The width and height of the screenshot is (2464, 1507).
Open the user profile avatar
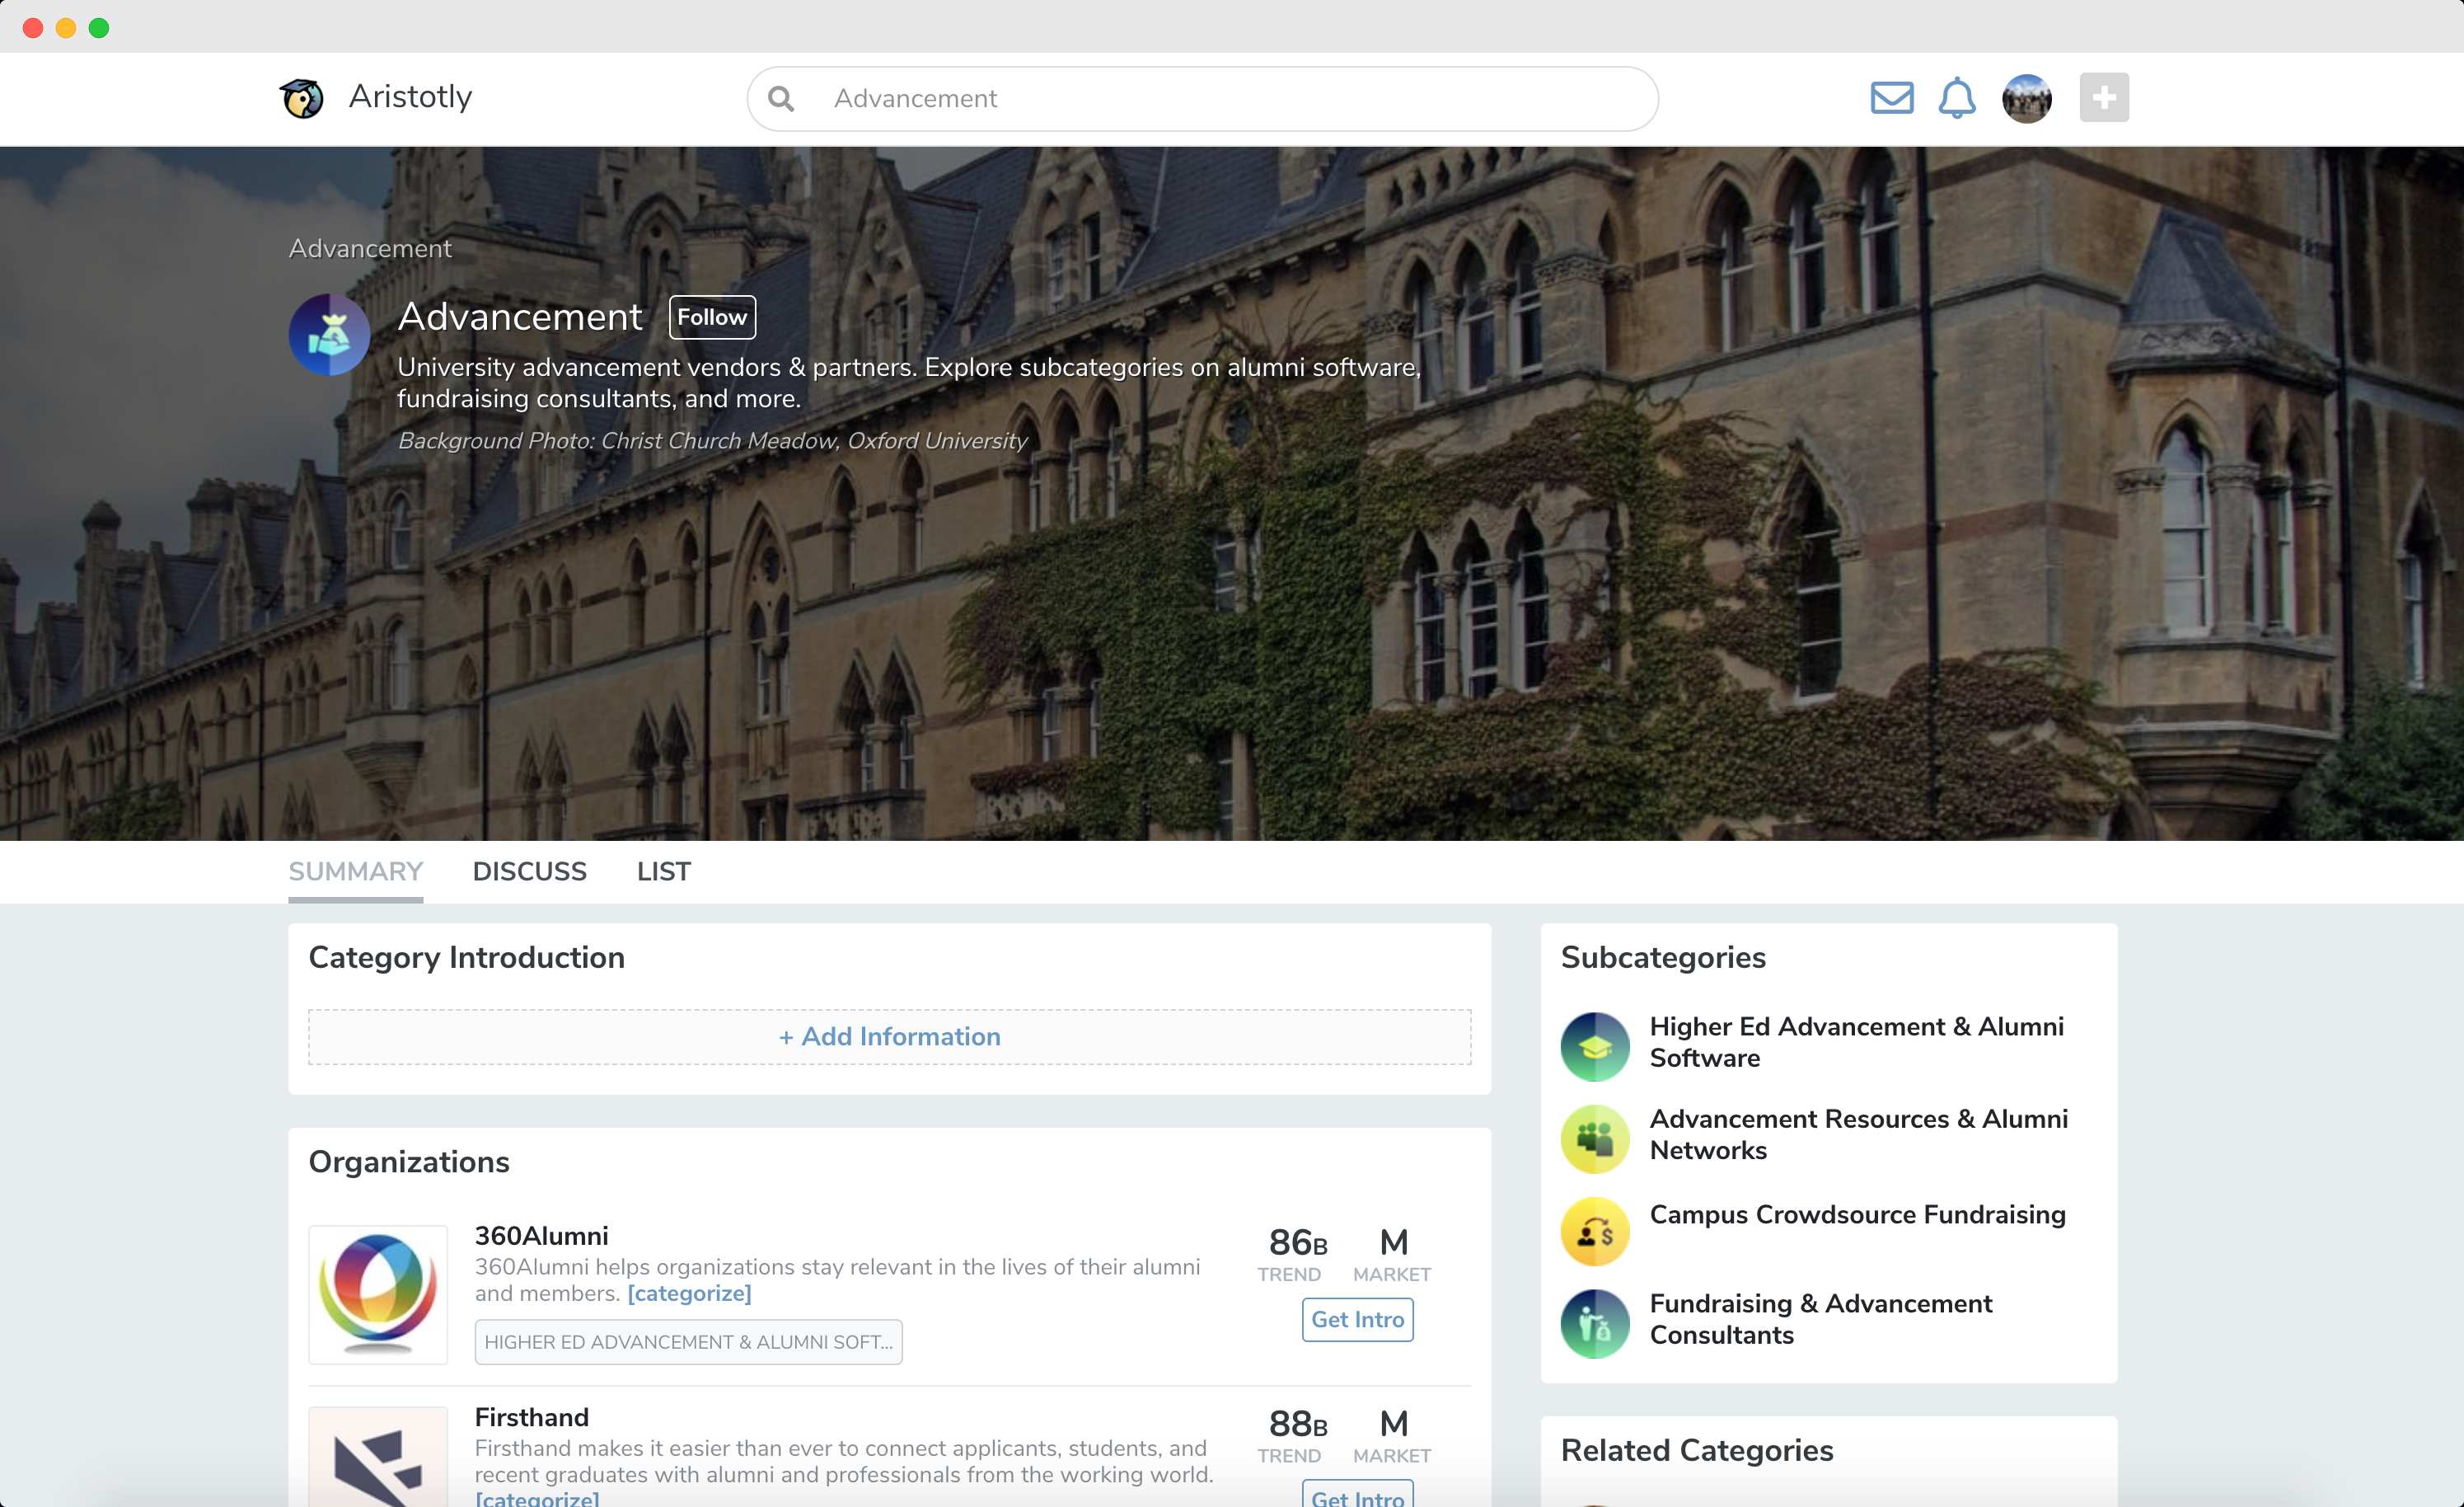click(x=2027, y=98)
